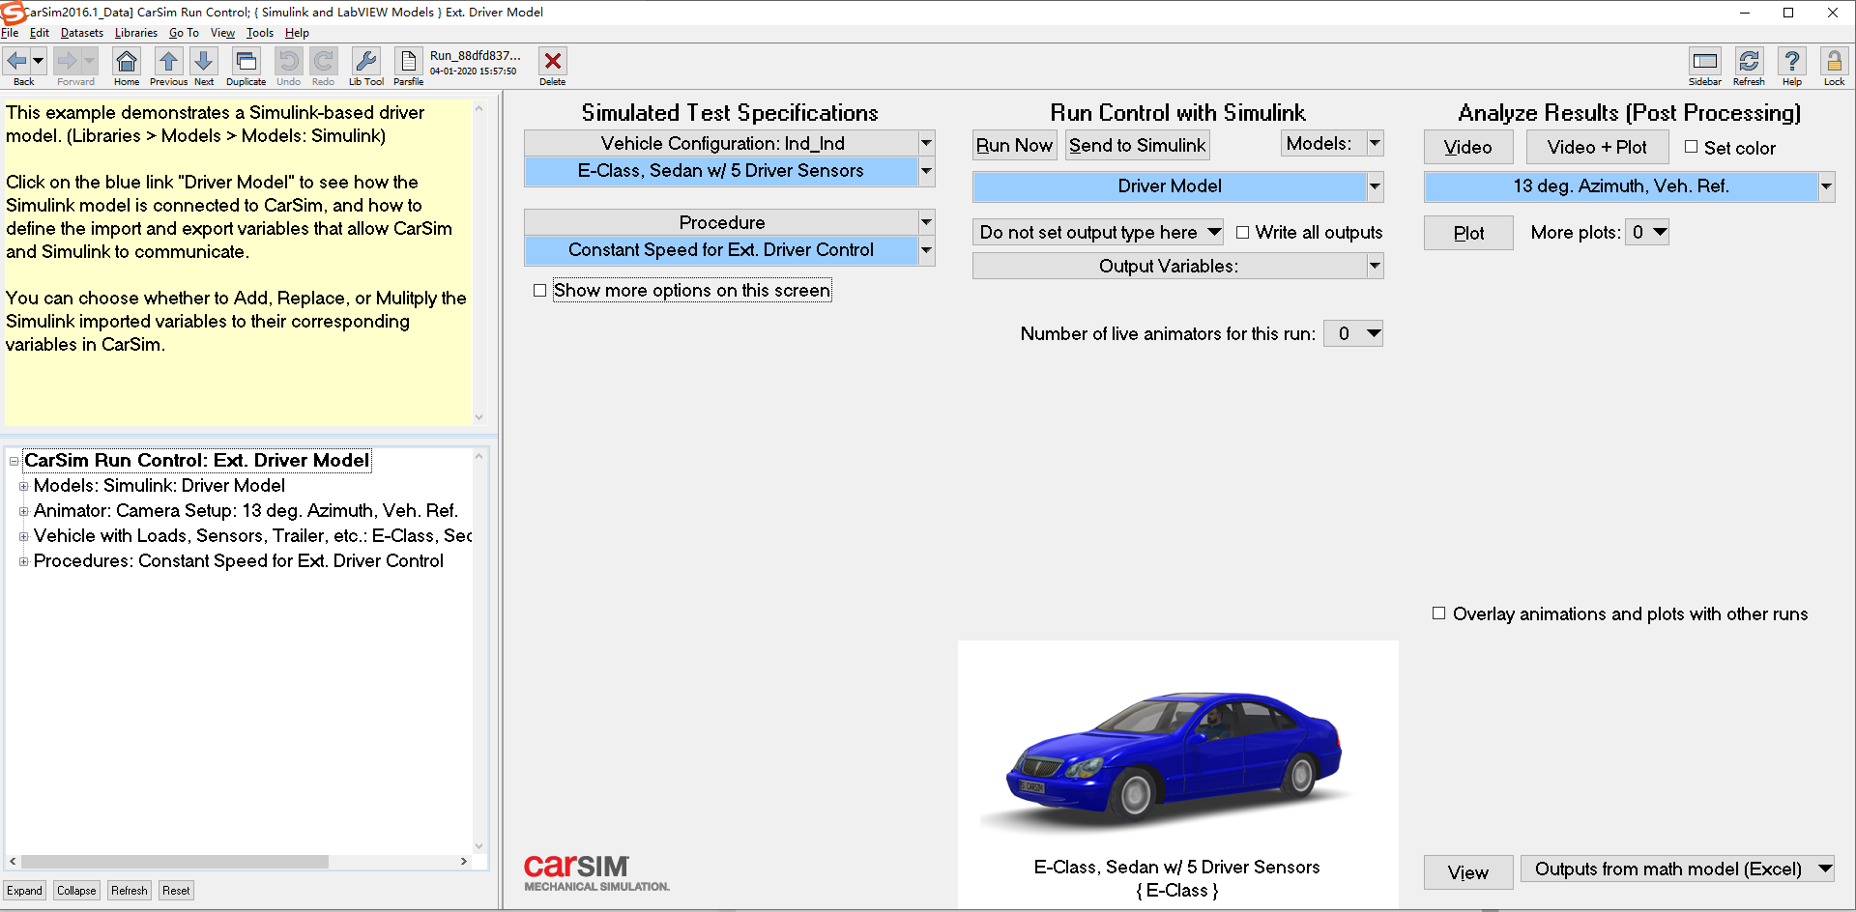The image size is (1856, 912).
Task: Check the Write all outputs box
Action: tap(1244, 232)
